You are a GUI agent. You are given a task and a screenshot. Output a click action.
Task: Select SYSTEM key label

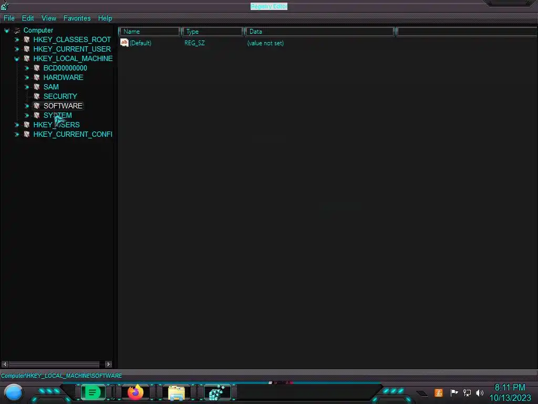(58, 115)
